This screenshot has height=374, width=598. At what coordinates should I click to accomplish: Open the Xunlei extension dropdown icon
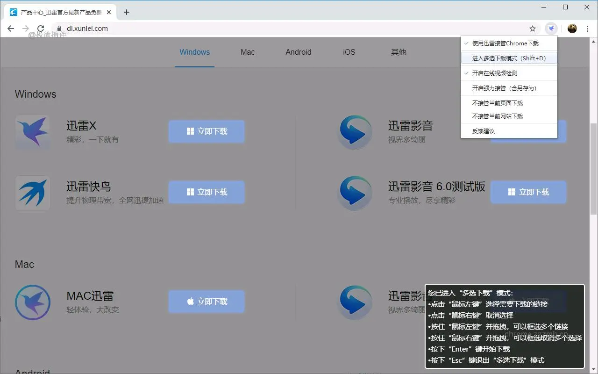pos(551,28)
